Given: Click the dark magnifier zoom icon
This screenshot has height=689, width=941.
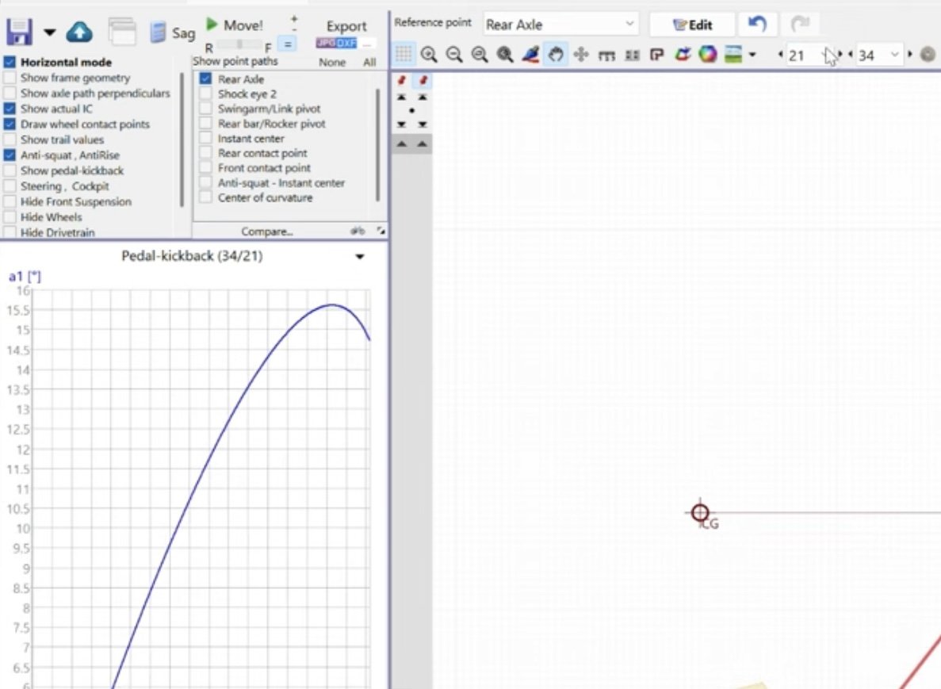Looking at the screenshot, I should pos(505,55).
